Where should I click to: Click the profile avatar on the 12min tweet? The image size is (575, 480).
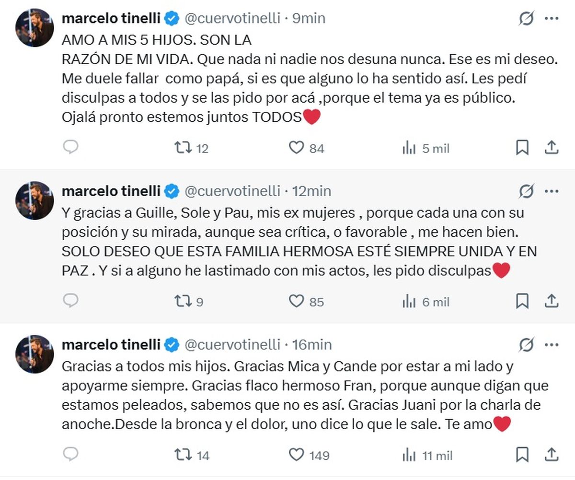(34, 200)
